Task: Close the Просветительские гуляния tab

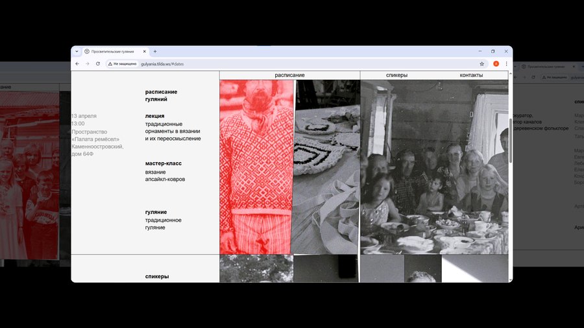Action: pyautogui.click(x=145, y=52)
